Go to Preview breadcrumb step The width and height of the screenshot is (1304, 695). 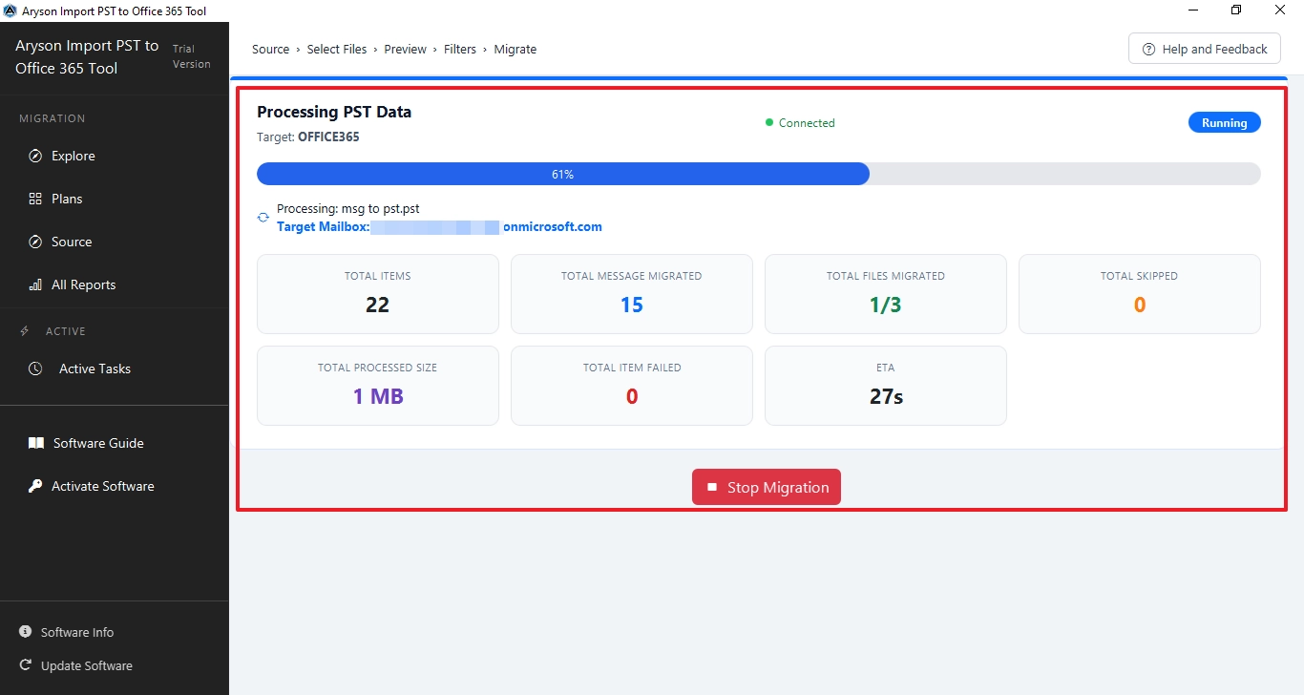click(405, 49)
